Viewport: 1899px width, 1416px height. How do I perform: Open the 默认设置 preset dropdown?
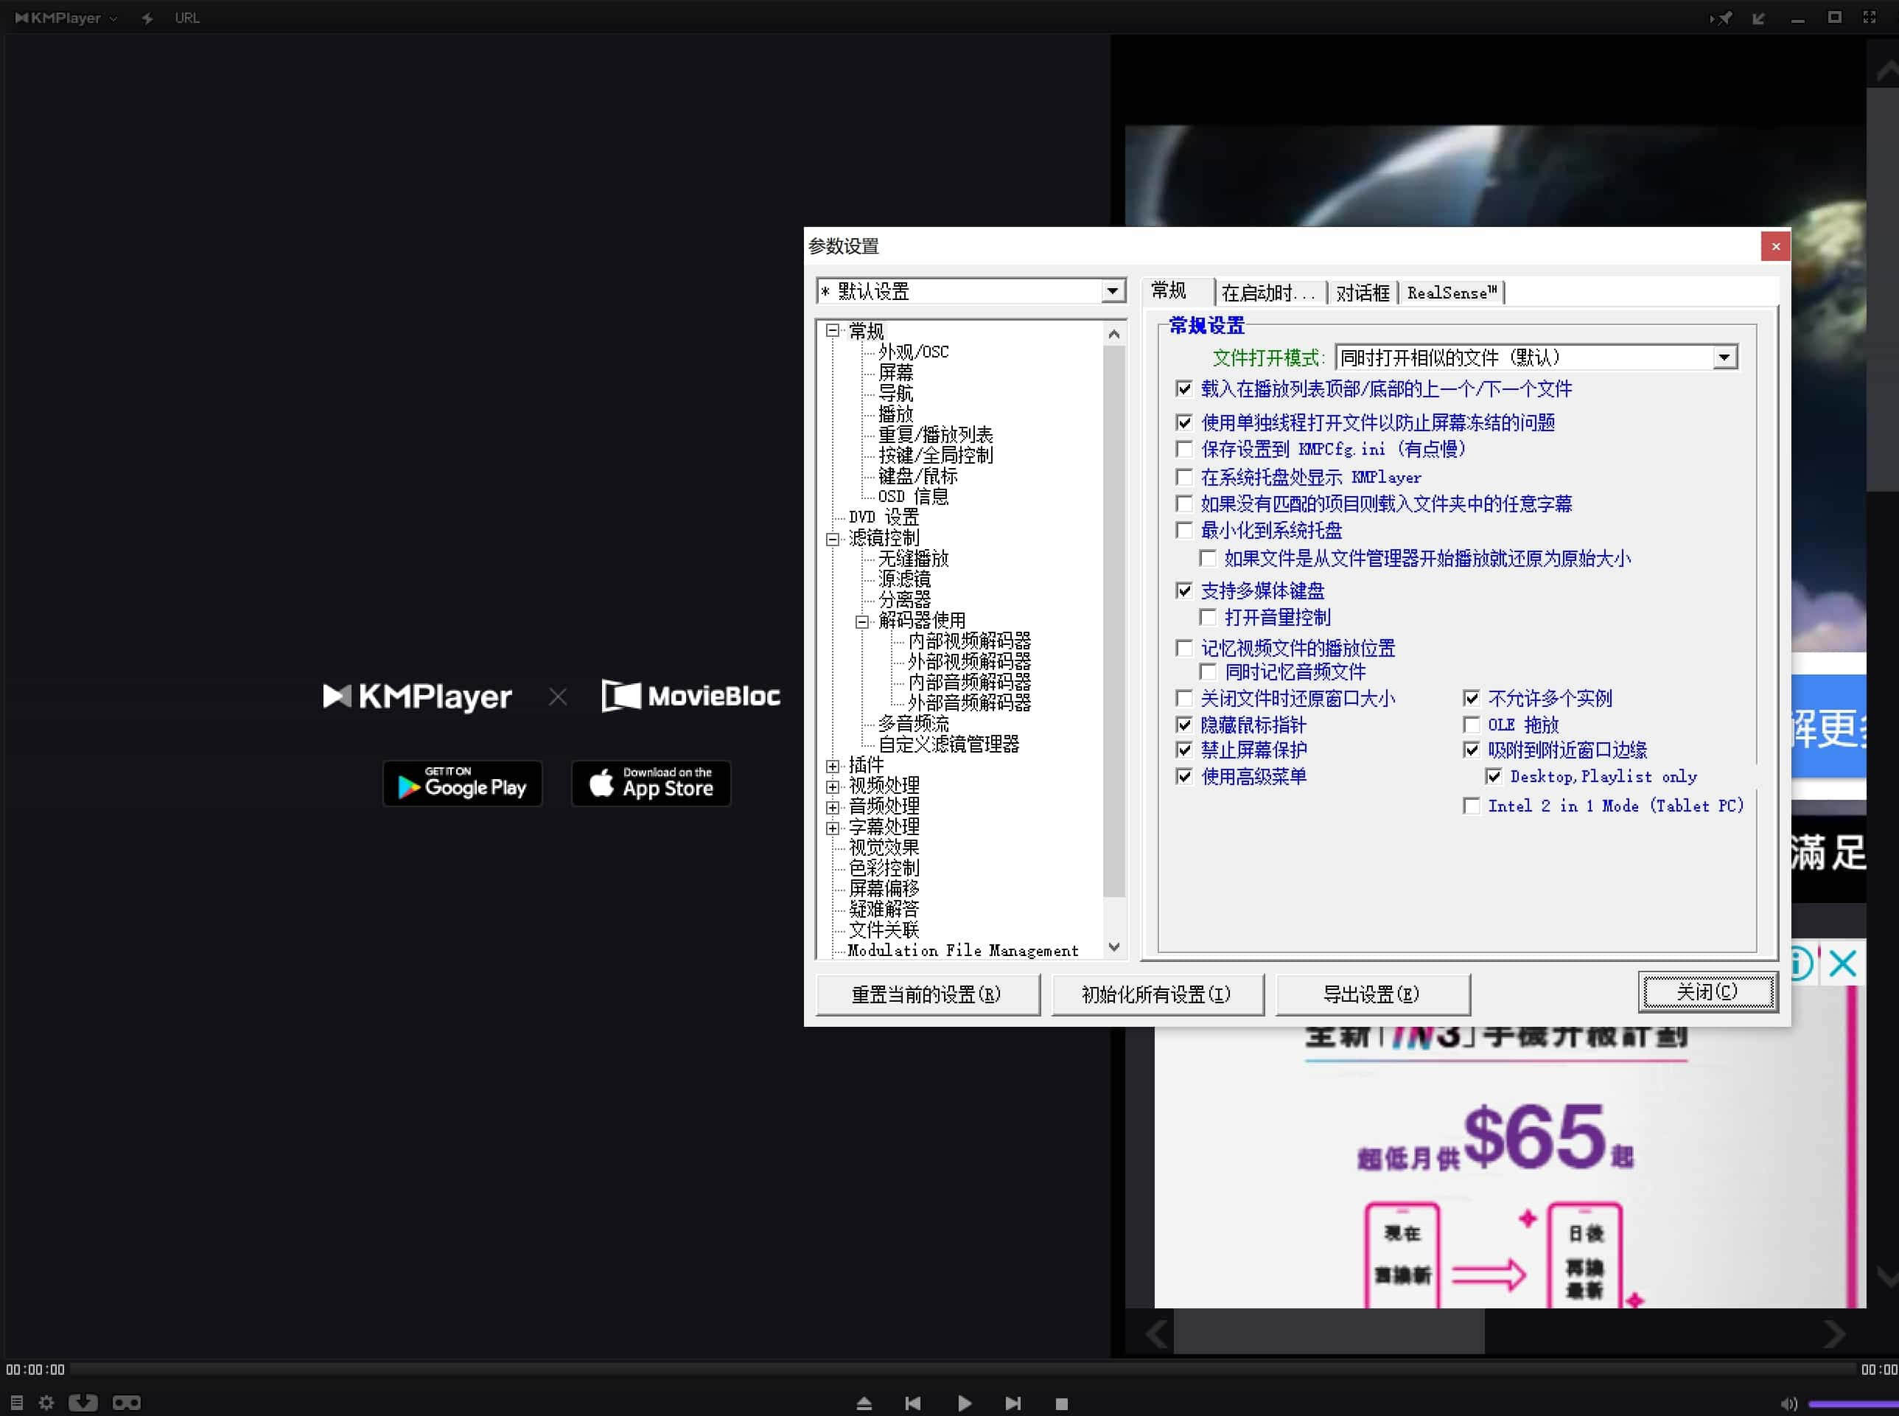tap(1112, 291)
